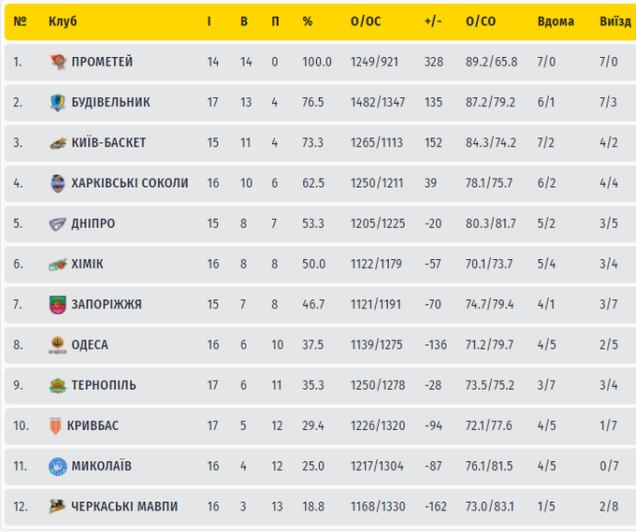Open the ЧЕРКАСЬКІ МАВПИ club name link
Screen dimensions: 636x532
point(124,506)
